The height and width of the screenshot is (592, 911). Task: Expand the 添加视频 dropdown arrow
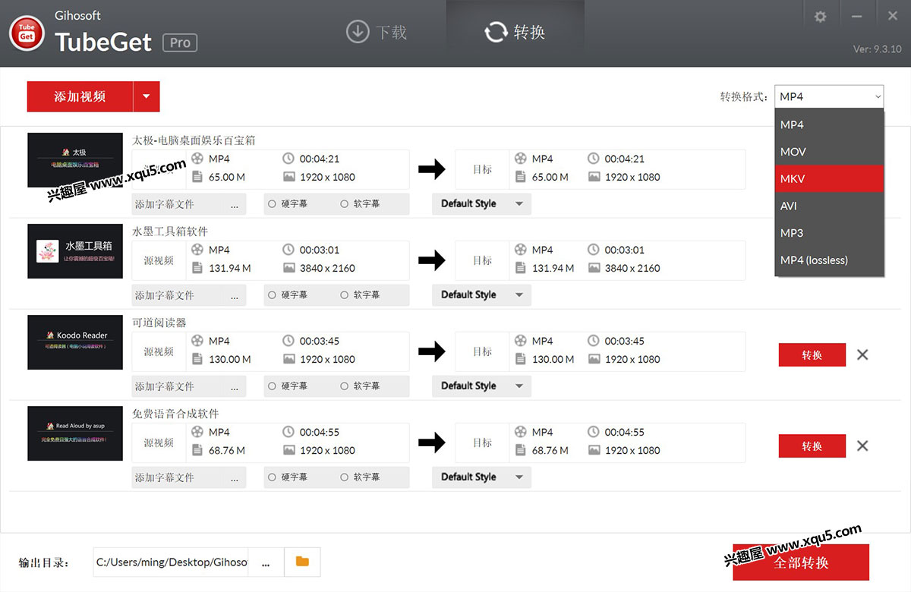(147, 96)
